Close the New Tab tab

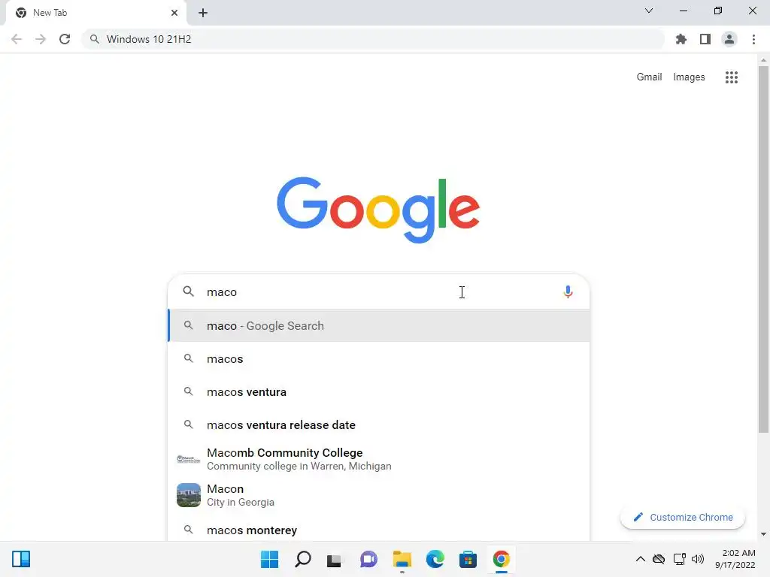tap(174, 13)
